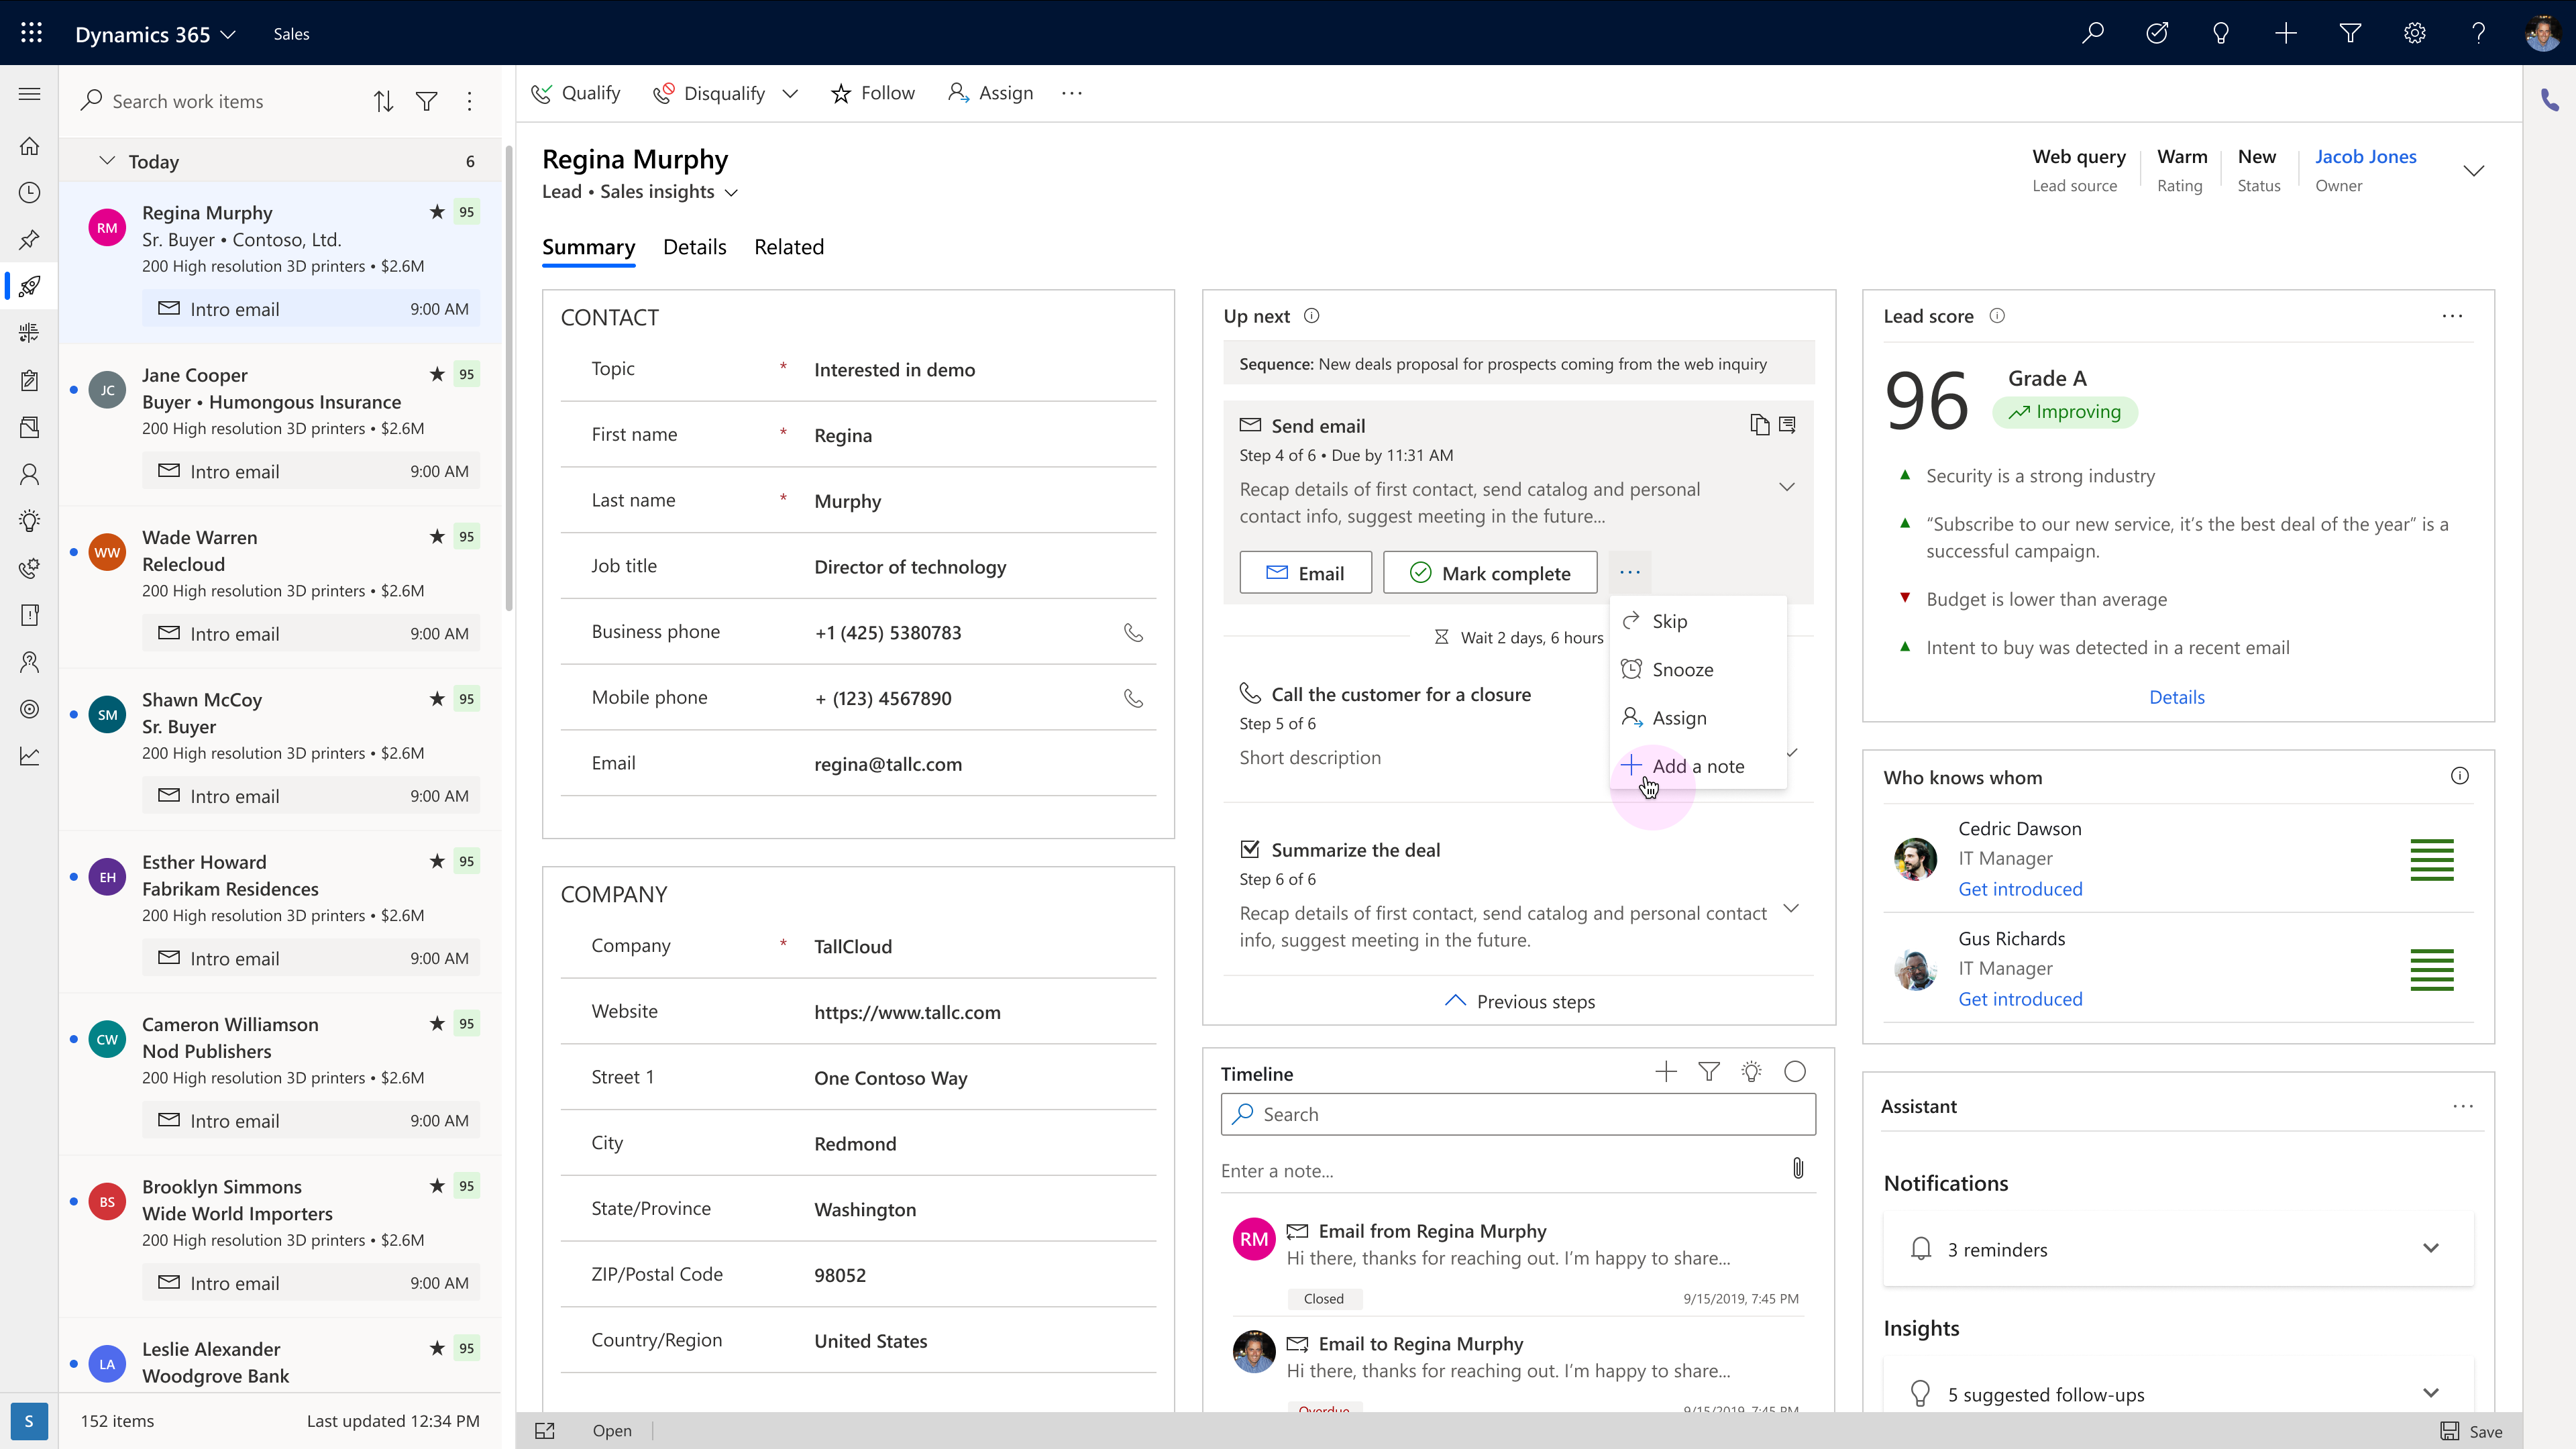Expand the Send email step description
This screenshot has width=2576, height=1449.
click(x=1787, y=487)
